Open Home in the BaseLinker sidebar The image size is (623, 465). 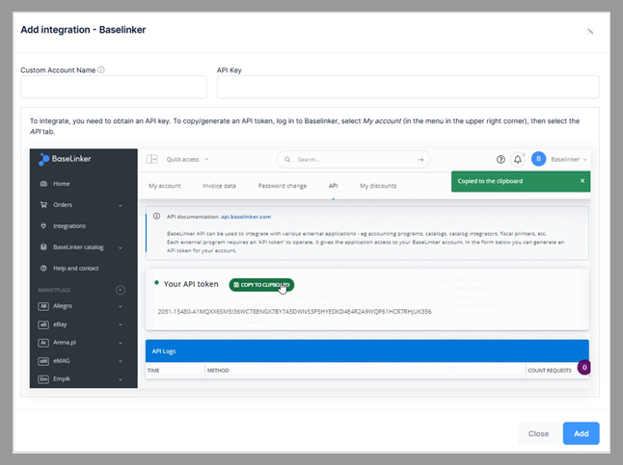(61, 184)
